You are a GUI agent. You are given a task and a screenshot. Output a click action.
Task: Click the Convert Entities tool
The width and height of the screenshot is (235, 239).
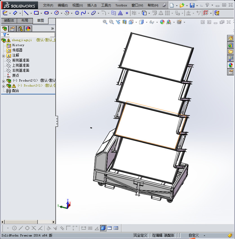click(144, 13)
